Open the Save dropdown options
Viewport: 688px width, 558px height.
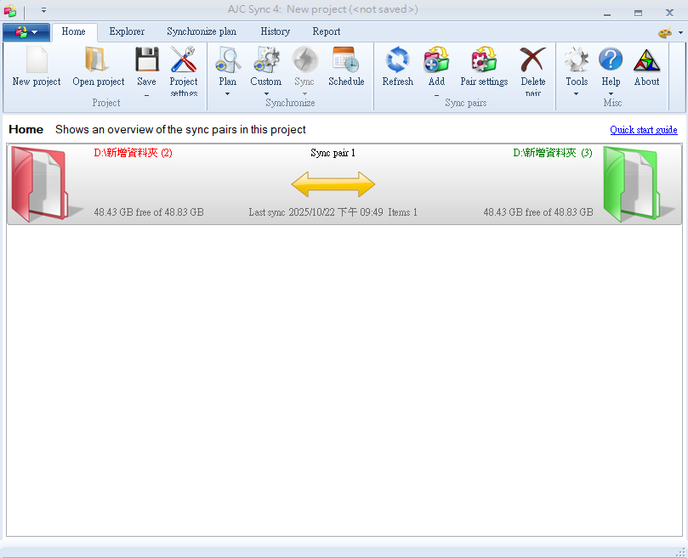[146, 94]
